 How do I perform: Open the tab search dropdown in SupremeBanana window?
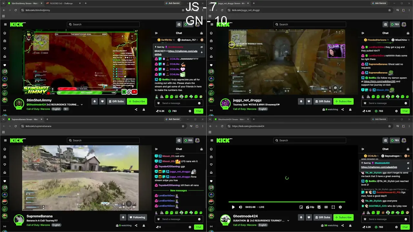pyautogui.click(x=3, y=119)
